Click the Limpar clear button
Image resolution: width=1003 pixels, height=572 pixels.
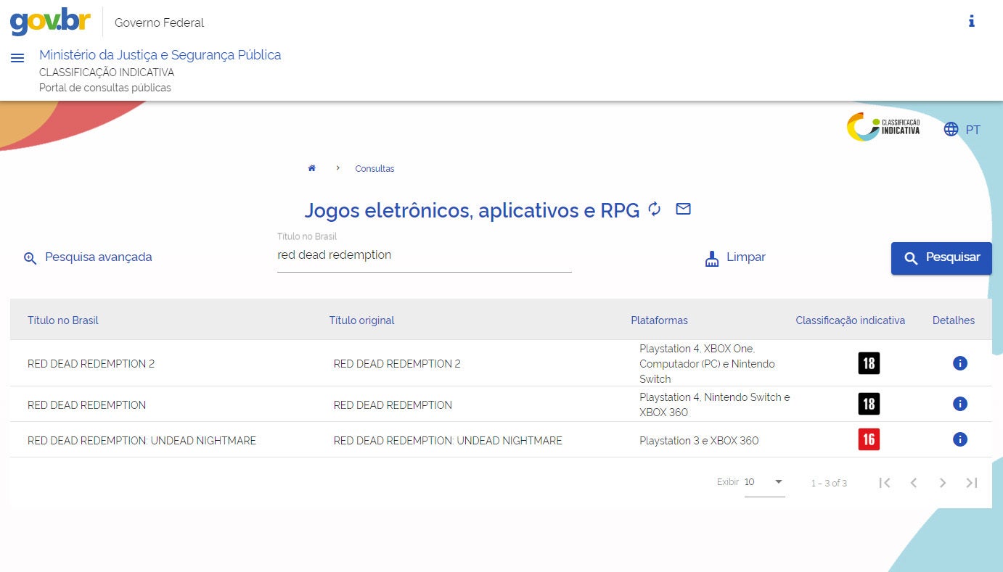735,257
